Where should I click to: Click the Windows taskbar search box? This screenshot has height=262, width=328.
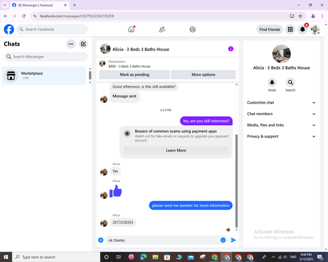coord(56,257)
